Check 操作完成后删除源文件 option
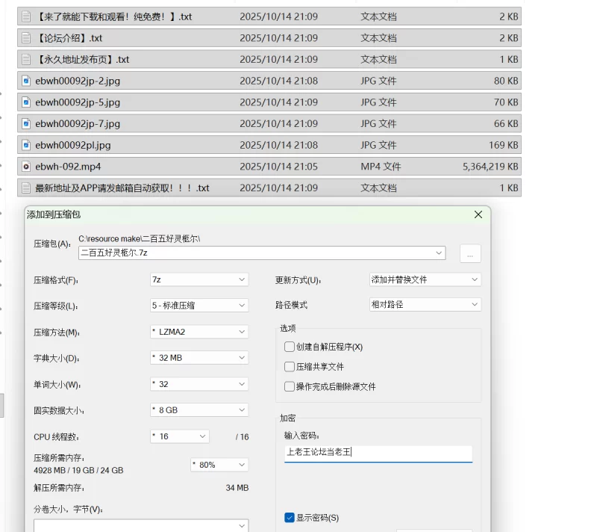Image resolution: width=597 pixels, height=532 pixels. pyautogui.click(x=290, y=387)
